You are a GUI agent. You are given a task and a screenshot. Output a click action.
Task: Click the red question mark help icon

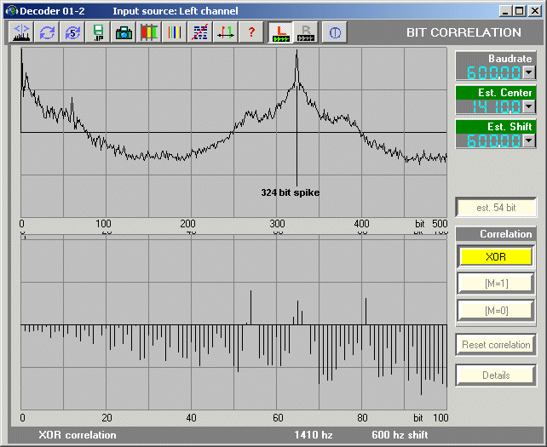(x=251, y=32)
